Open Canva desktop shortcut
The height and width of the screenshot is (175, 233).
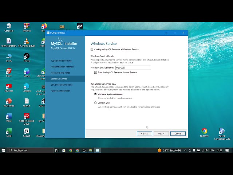coord(27,73)
